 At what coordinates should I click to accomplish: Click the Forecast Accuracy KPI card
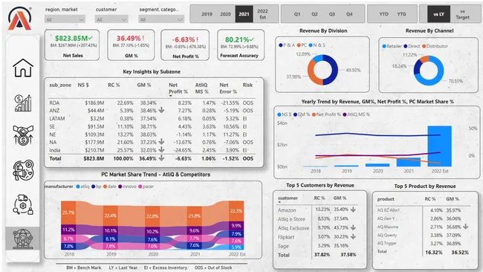[x=241, y=45]
